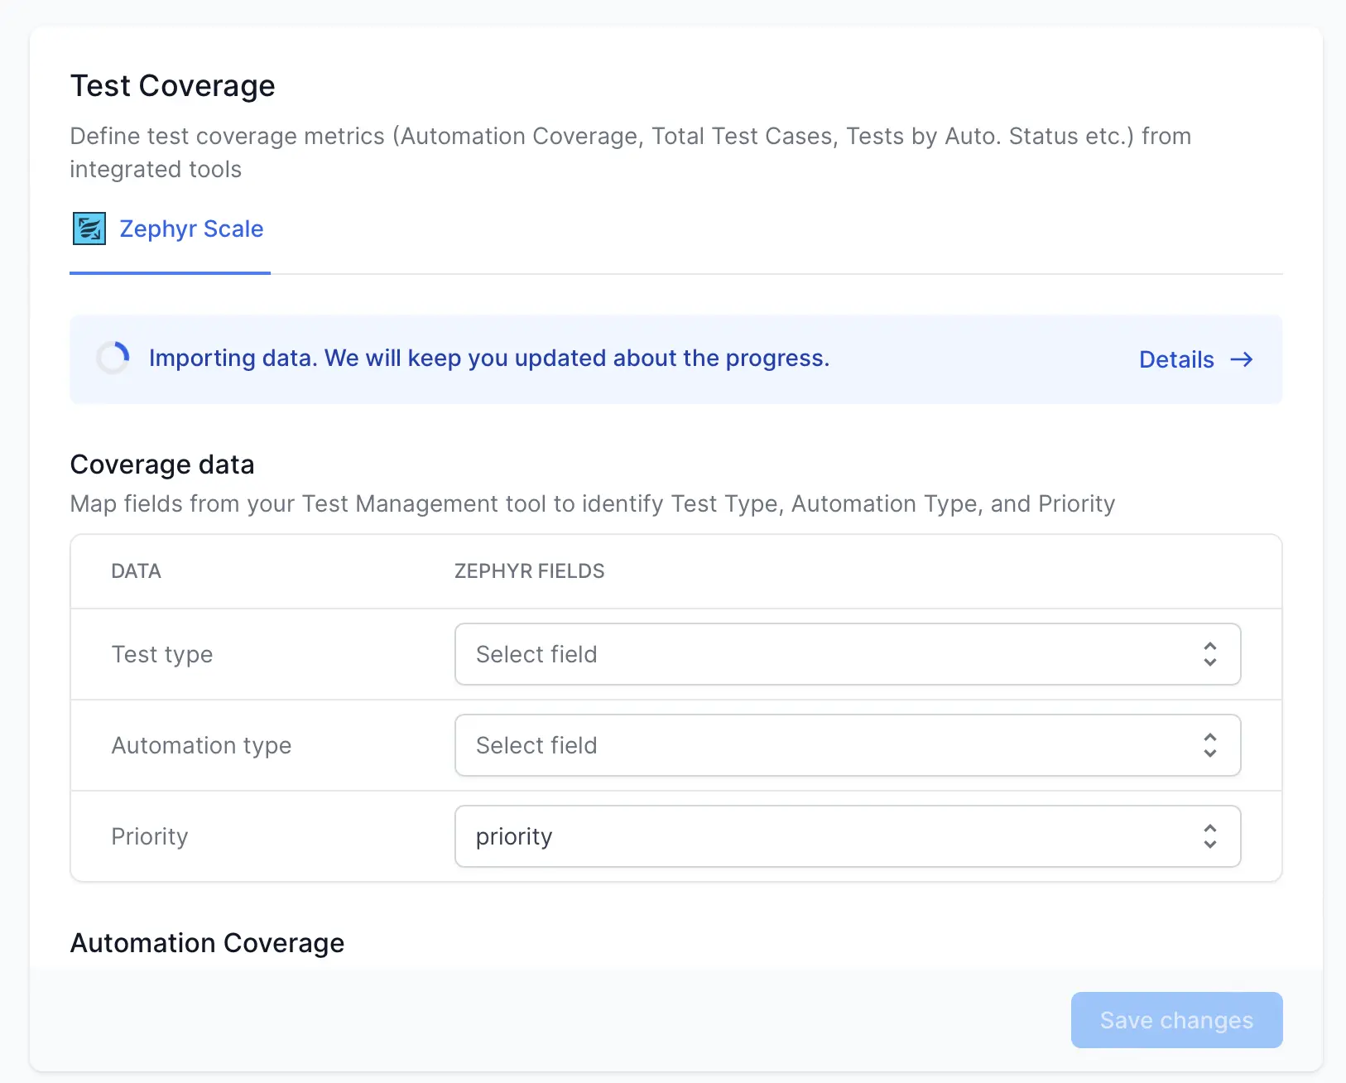Click the Test type up-down chevron icon
The height and width of the screenshot is (1083, 1346).
(x=1209, y=654)
